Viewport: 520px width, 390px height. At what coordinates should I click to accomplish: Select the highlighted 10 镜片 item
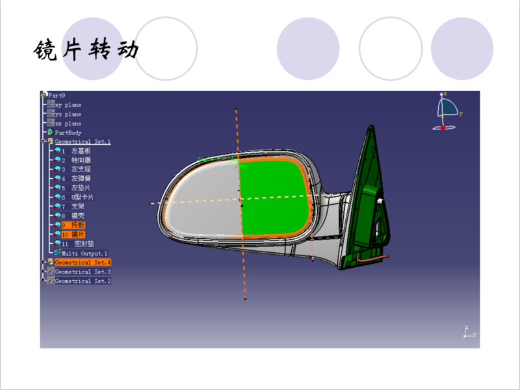(73, 234)
